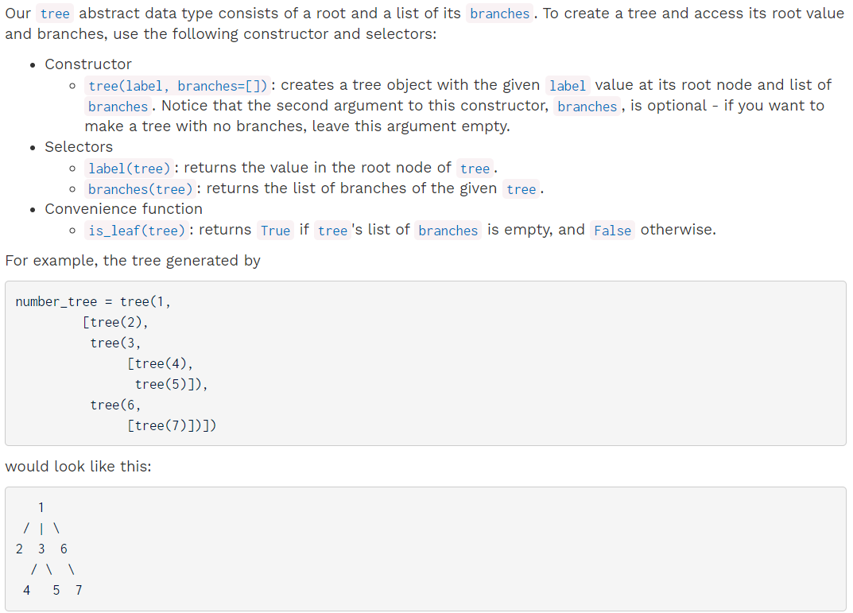Click the 'is_leaf(tree)' convenience function code
853x613 pixels.
pos(137,231)
